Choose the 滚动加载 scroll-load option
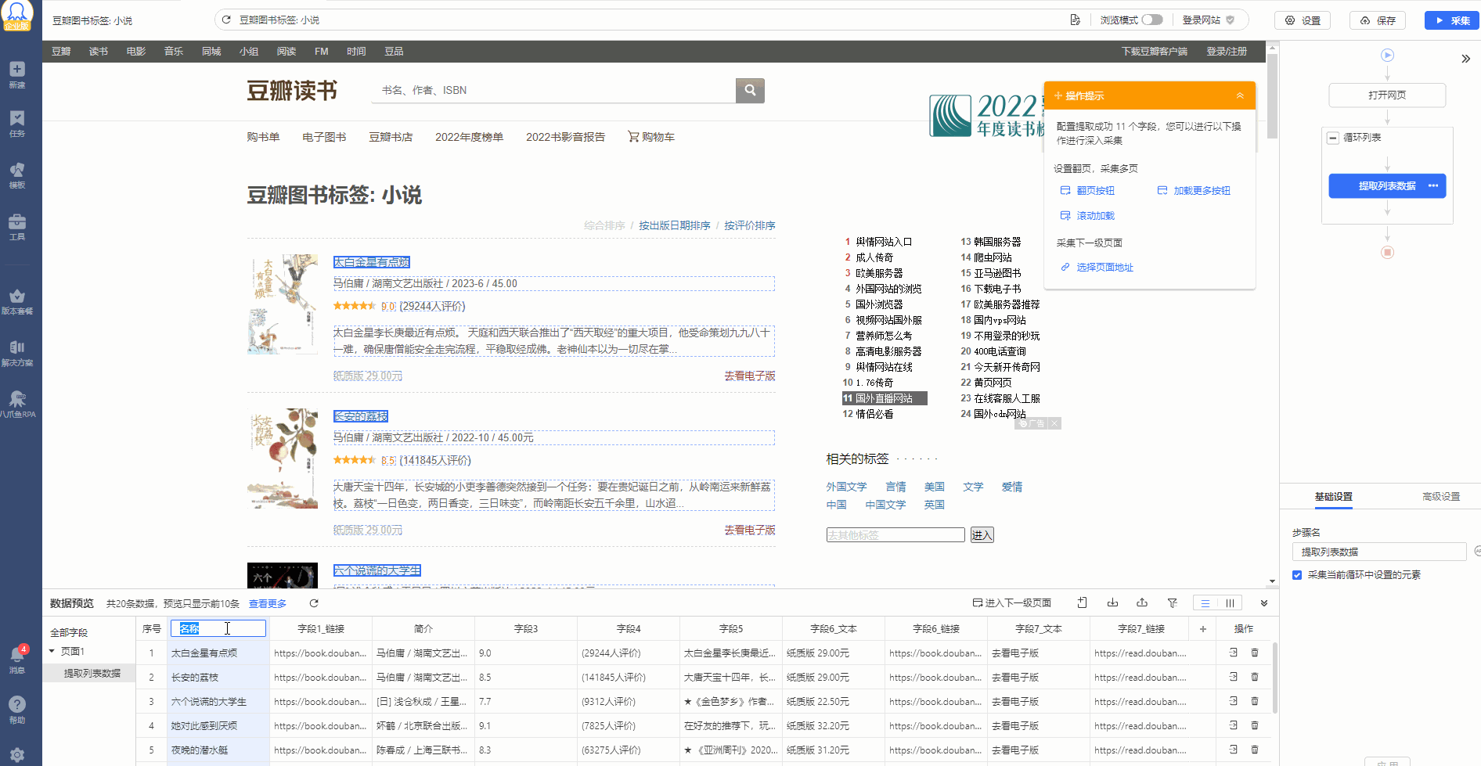Viewport: 1481px width, 766px height. click(1087, 216)
